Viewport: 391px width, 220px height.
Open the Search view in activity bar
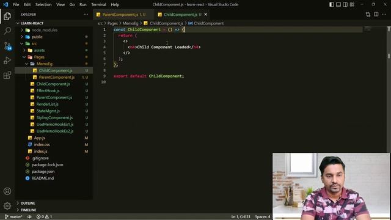coord(7,31)
